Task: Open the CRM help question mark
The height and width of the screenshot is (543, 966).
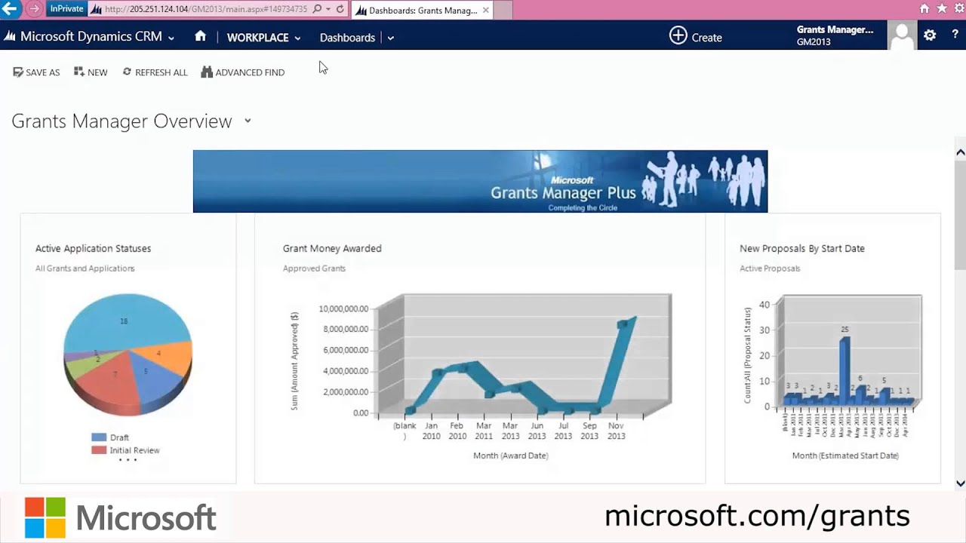Action: pyautogui.click(x=955, y=35)
